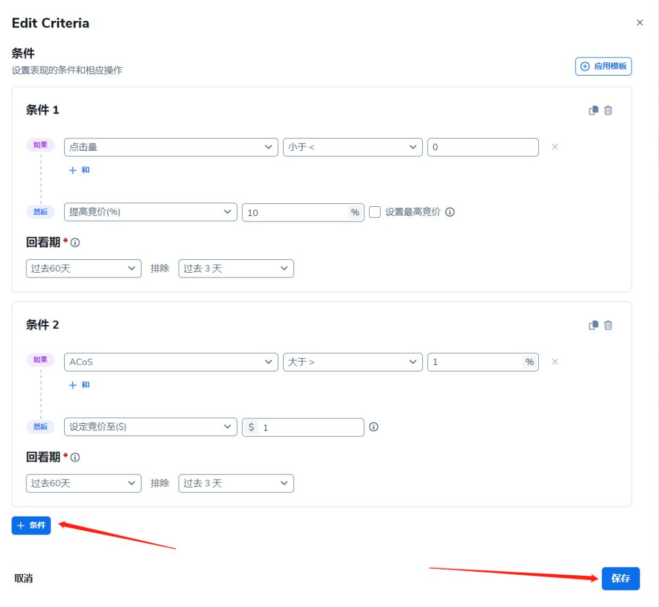This screenshot has height=607, width=659.
Task: Open 条件 2 排除 过去 3 天 dropdown
Action: coord(236,484)
